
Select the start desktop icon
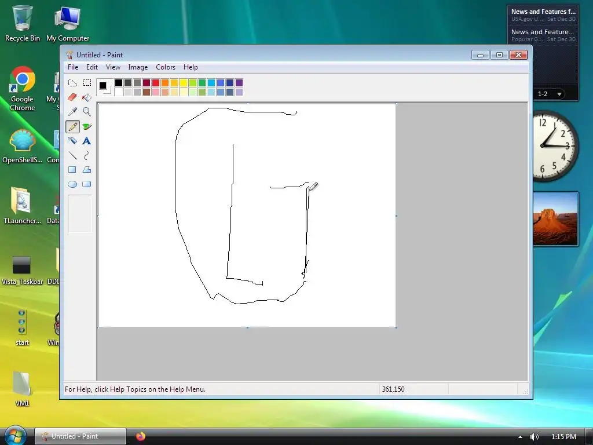[x=22, y=328]
